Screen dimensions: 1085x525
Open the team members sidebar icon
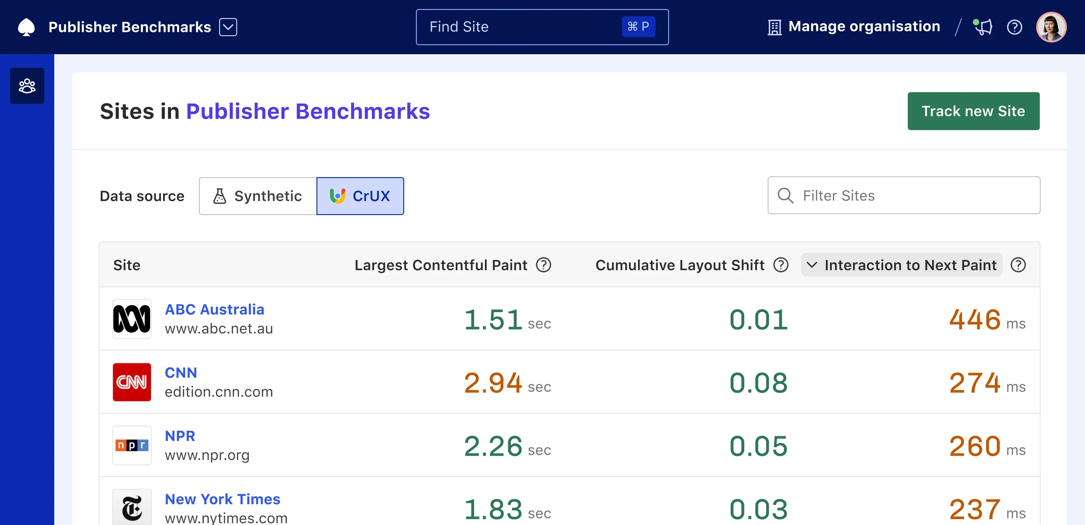27,86
